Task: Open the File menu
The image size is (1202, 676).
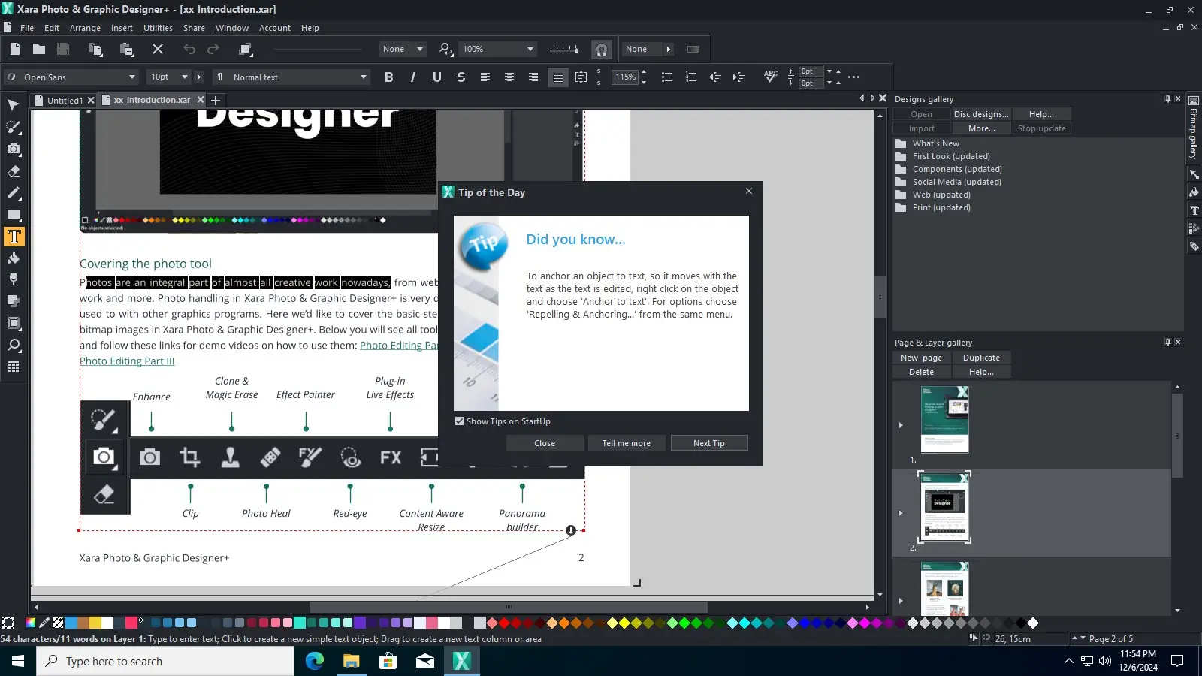Action: coord(27,28)
